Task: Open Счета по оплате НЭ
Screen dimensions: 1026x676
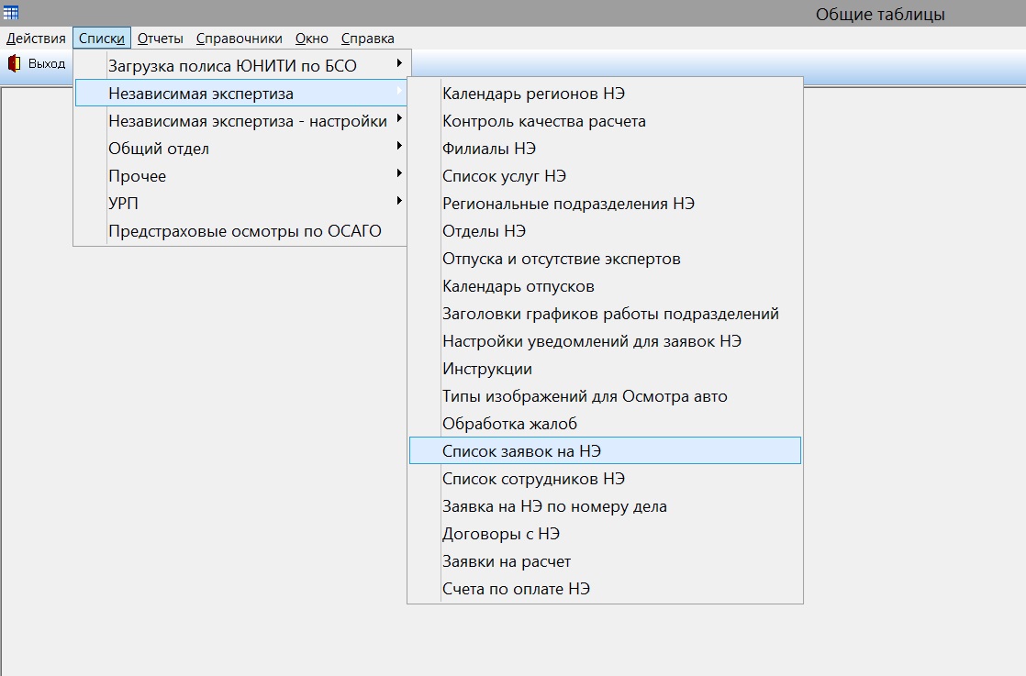Action: click(x=606, y=588)
